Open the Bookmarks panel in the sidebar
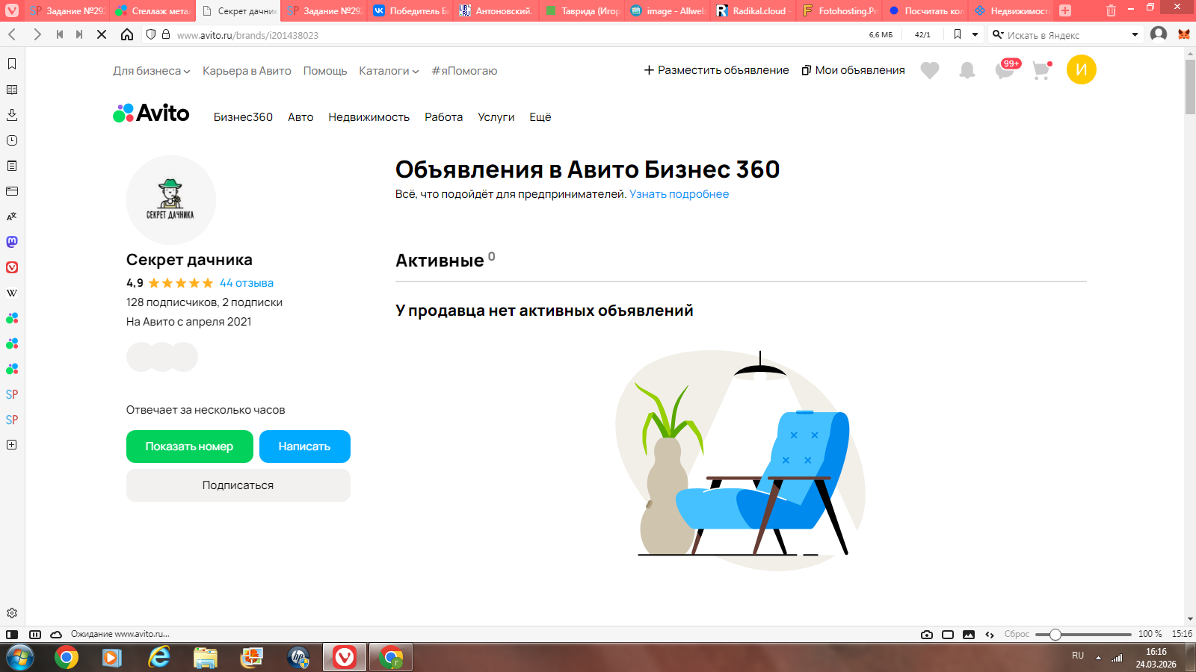 12,64
